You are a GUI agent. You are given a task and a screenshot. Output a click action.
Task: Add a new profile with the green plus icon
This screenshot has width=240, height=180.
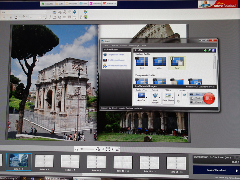pyautogui.click(x=205, y=50)
